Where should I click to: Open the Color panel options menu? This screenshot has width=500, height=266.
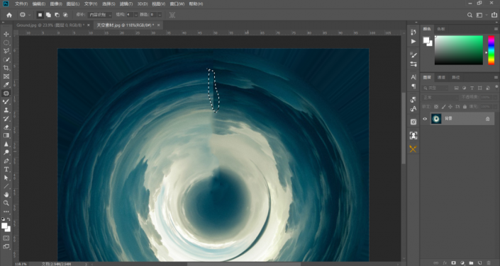coord(496,29)
